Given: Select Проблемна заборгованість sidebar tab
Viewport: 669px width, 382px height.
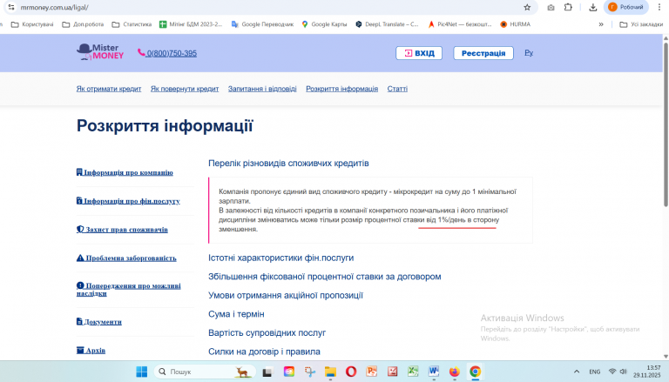Looking at the screenshot, I should click(x=126, y=258).
